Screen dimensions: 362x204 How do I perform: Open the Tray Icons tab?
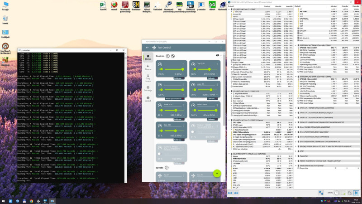click(x=148, y=78)
